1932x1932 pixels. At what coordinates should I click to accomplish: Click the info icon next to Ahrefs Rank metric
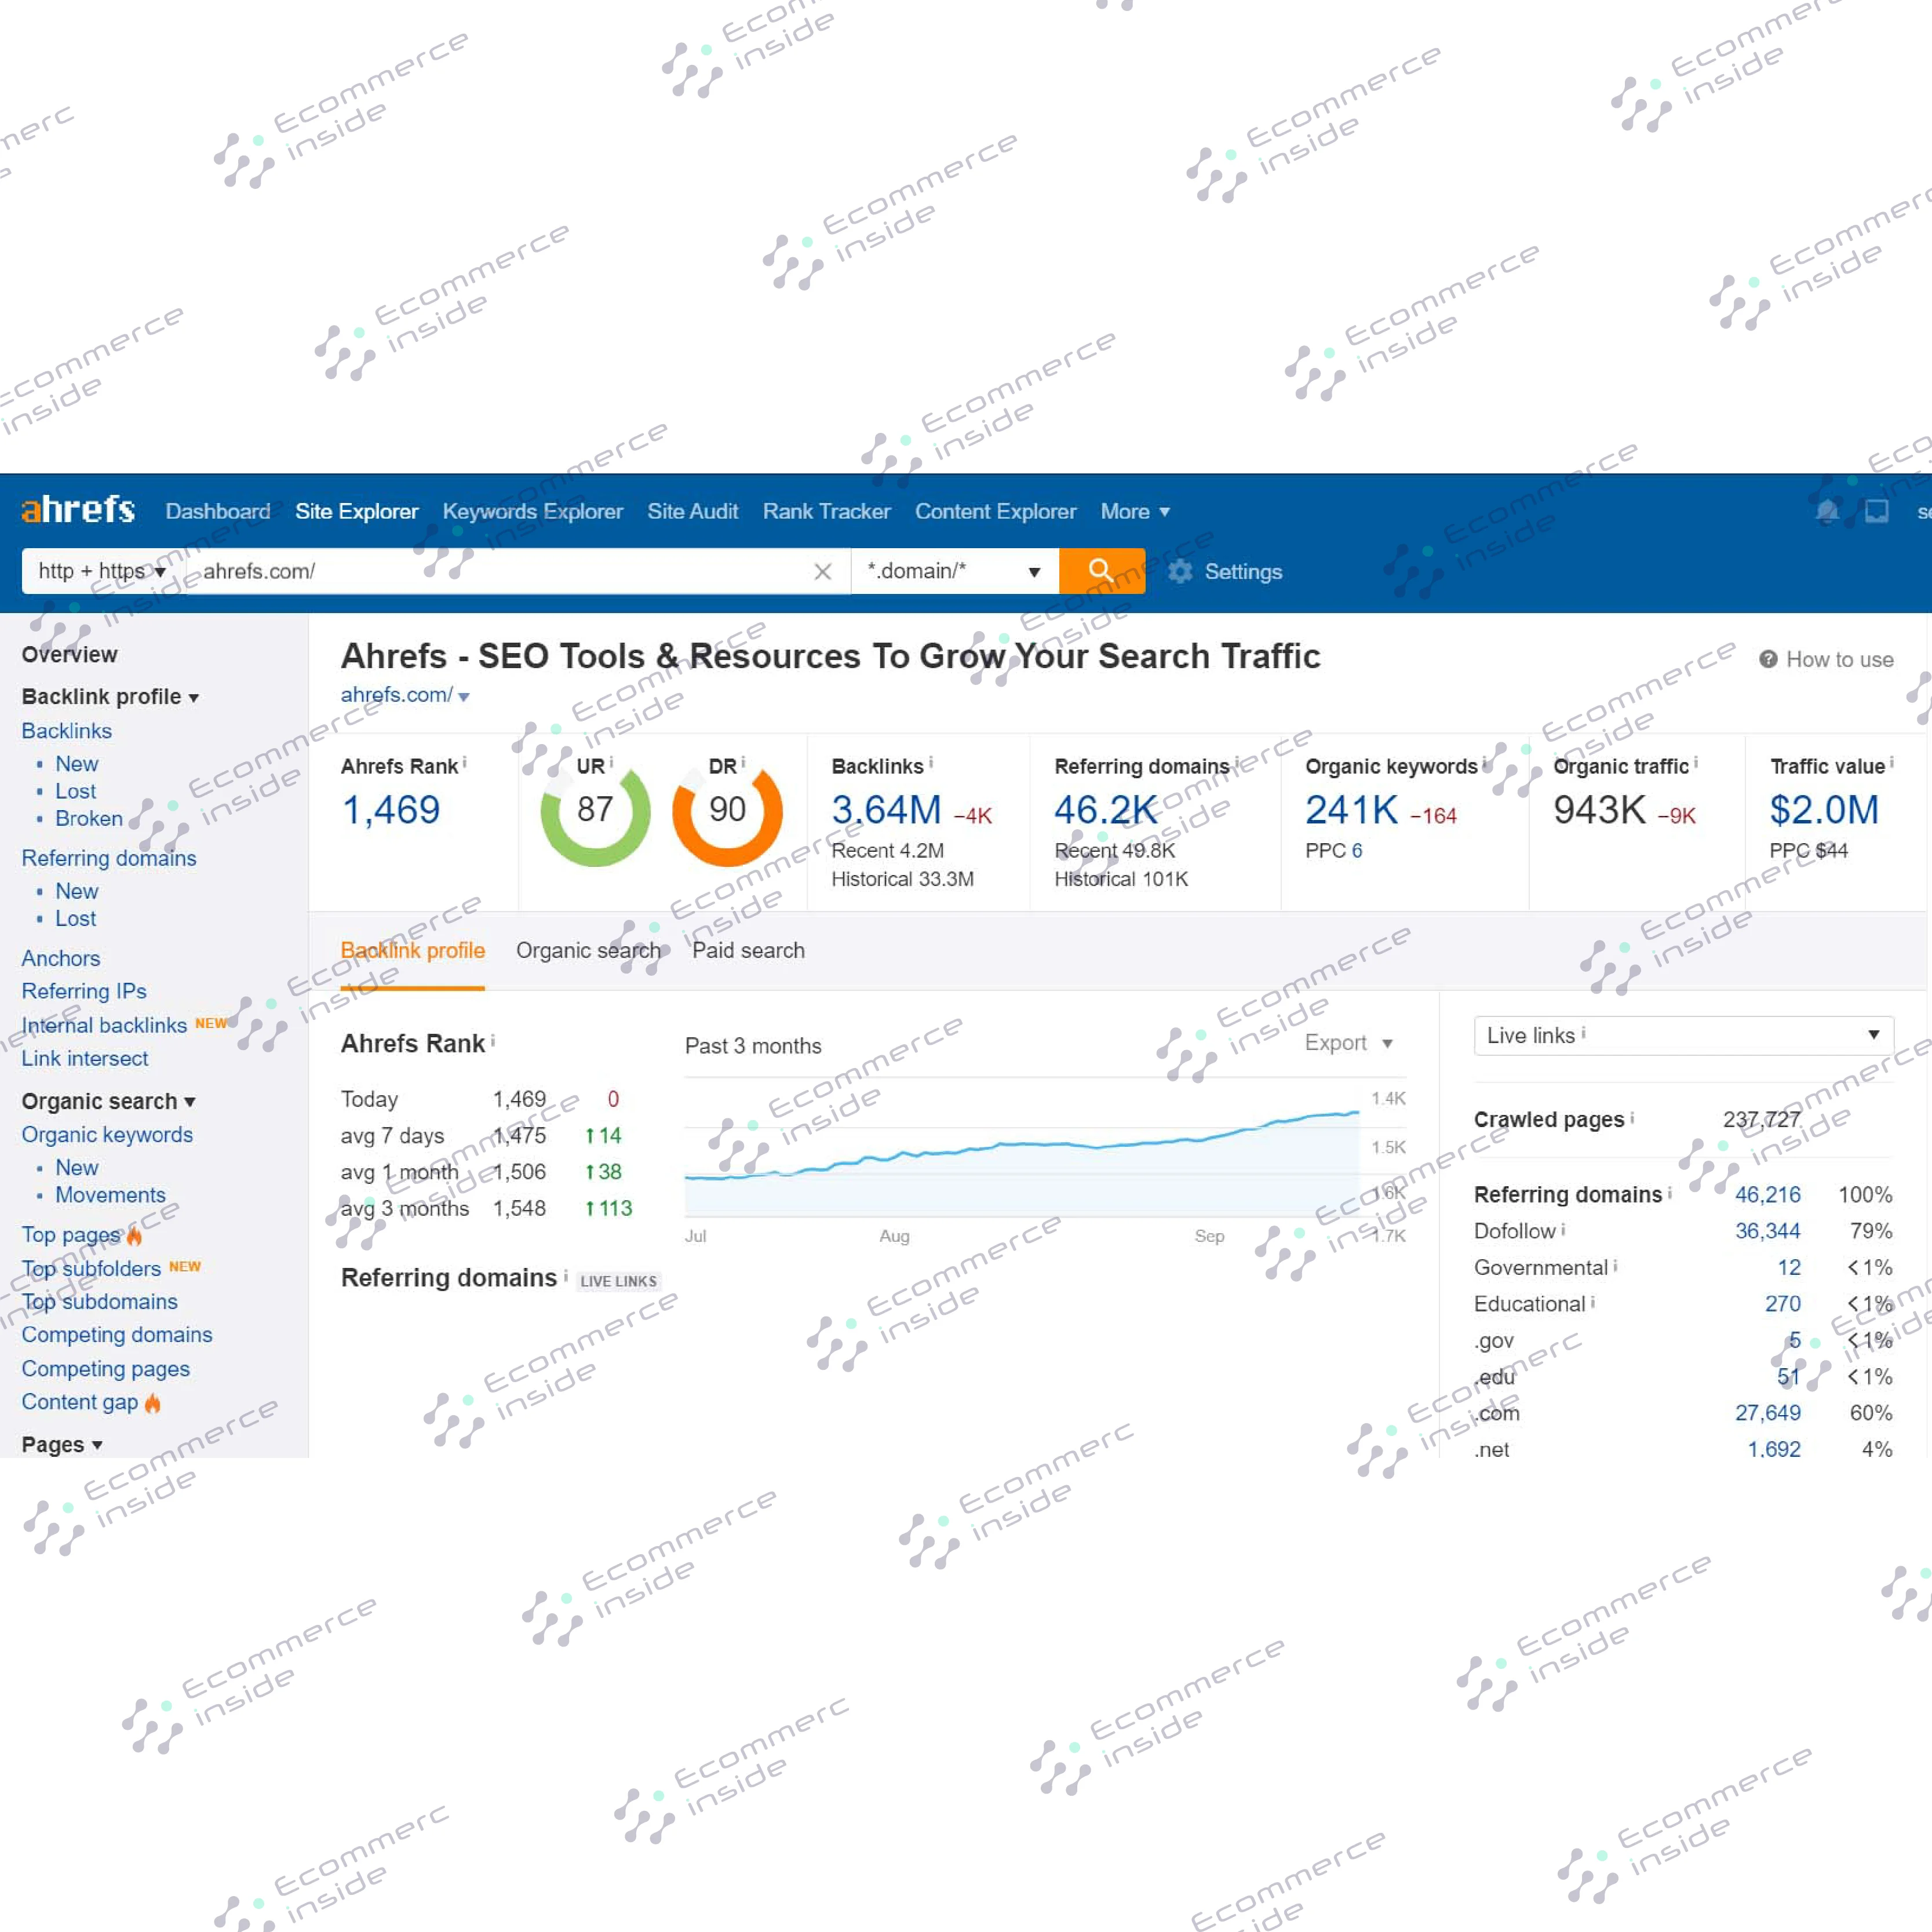tap(464, 763)
